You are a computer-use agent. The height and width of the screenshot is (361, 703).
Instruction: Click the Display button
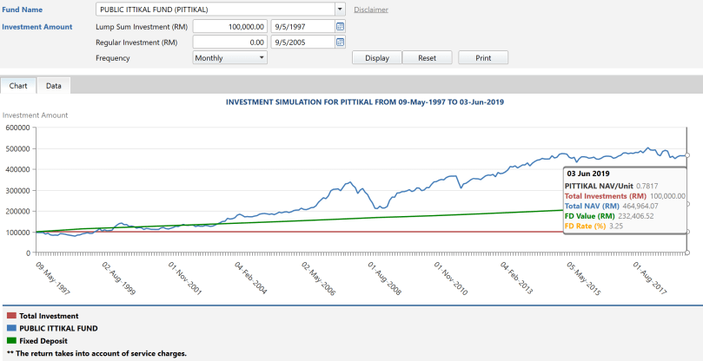pos(376,58)
